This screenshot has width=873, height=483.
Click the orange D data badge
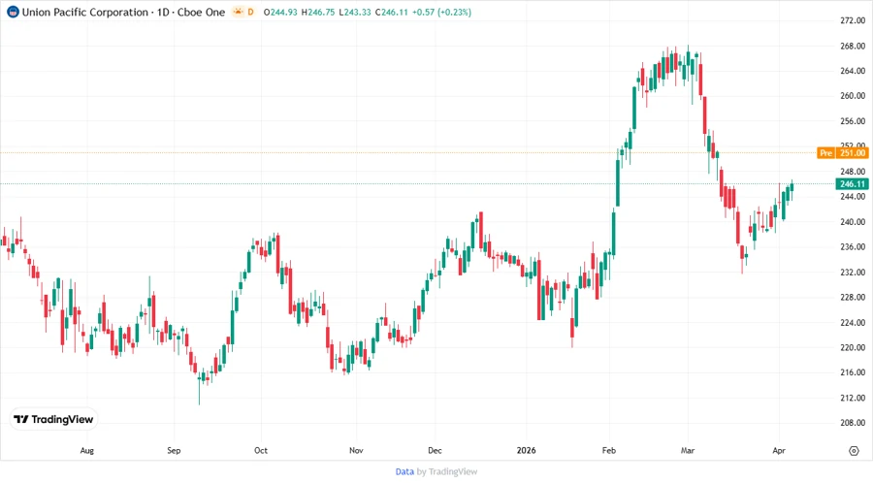250,12
